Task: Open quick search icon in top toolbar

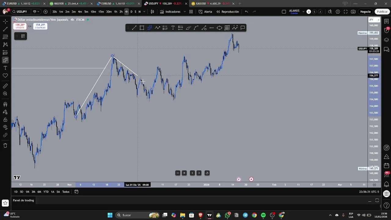Action: pyautogui.click(x=330, y=12)
